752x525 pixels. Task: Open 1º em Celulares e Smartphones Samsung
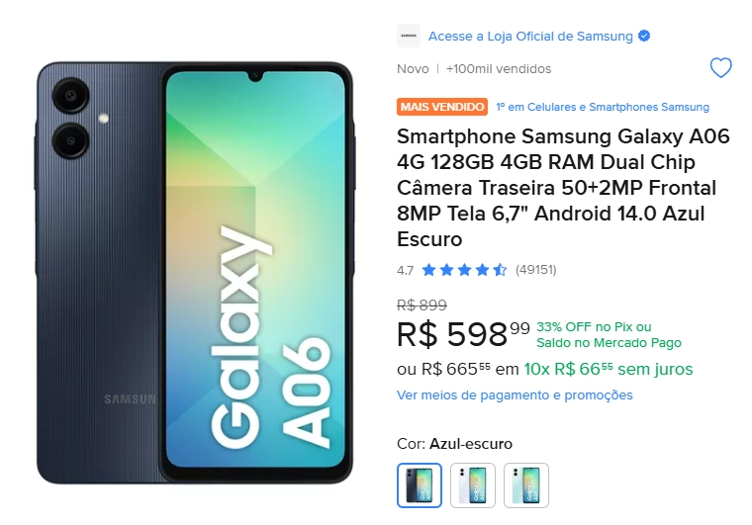(x=603, y=107)
